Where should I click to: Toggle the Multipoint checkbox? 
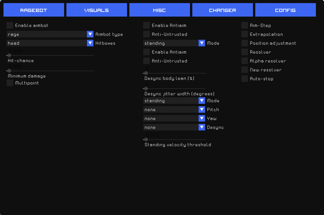10,83
